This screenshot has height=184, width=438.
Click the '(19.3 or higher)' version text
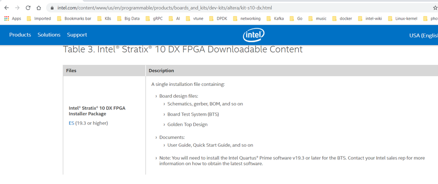coord(92,123)
